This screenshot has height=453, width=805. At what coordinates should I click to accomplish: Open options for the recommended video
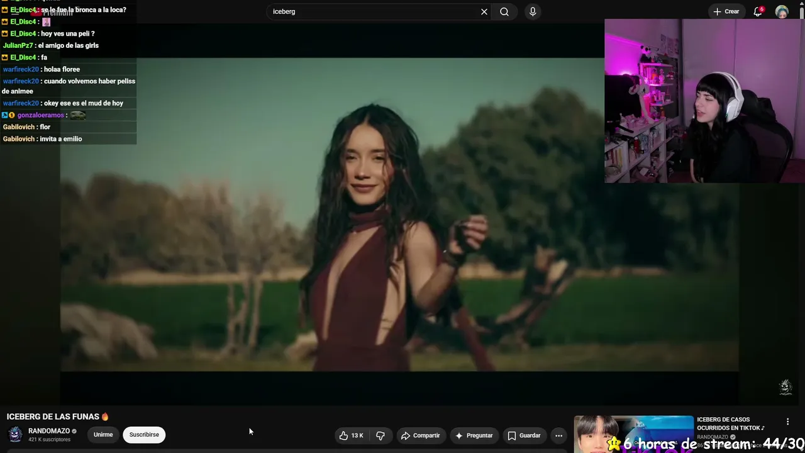coord(787,422)
